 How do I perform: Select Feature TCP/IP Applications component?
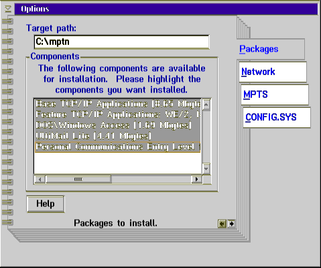pyautogui.click(x=118, y=115)
